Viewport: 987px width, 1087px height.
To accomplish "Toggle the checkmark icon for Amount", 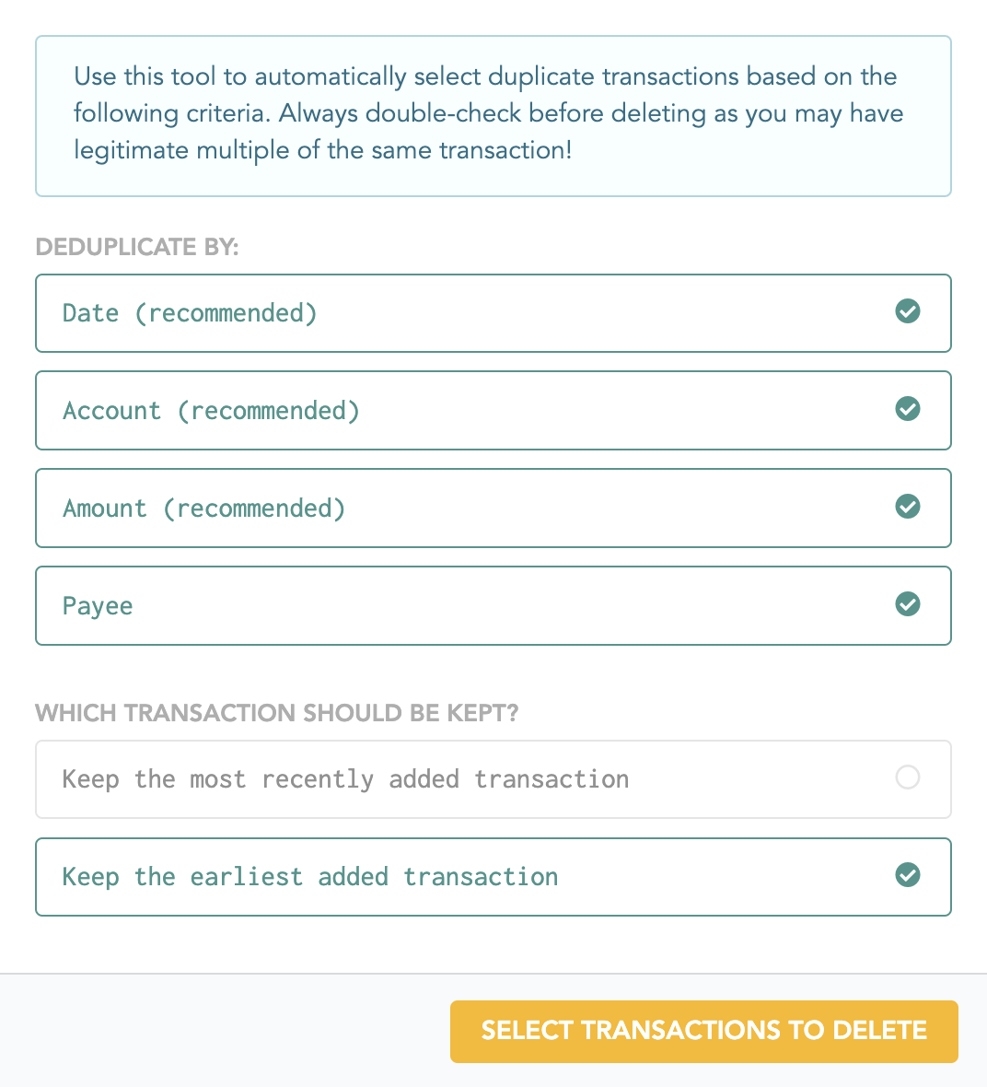I will (907, 507).
